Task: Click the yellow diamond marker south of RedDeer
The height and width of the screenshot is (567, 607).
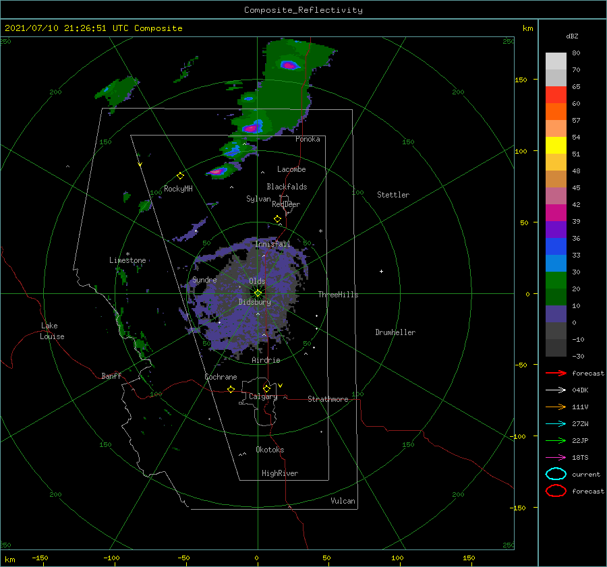Action: 278,219
